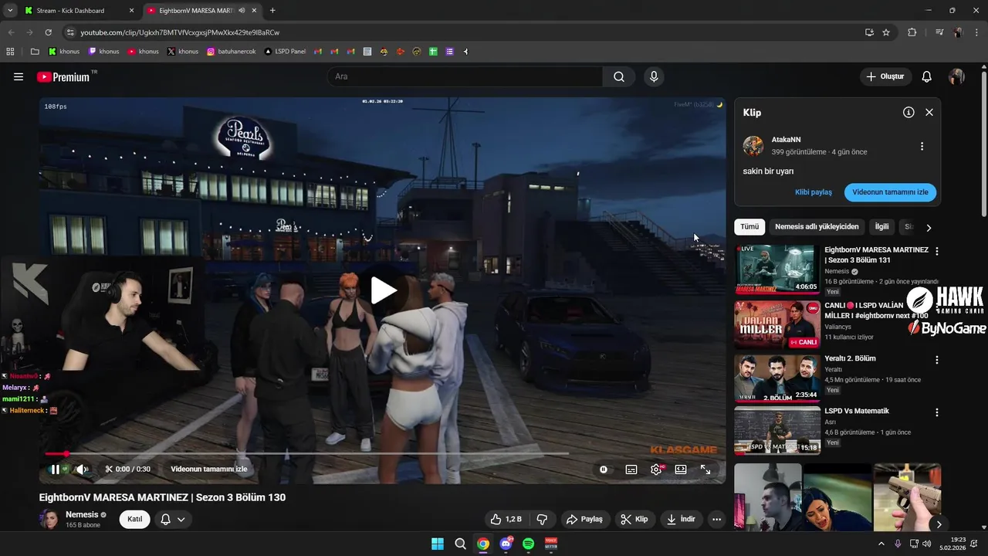Open the Windows Start menu

click(x=438, y=544)
